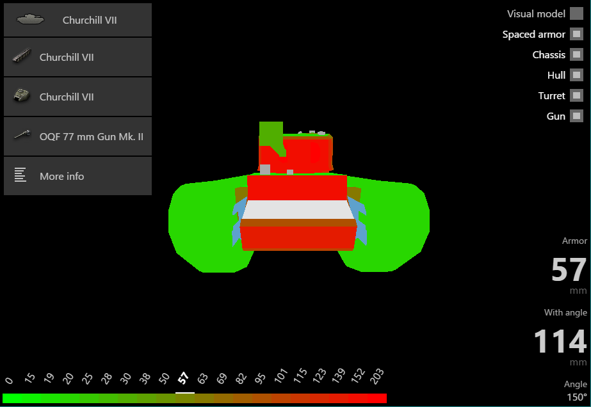Viewport: 591px width, 407px height.
Task: Click the highlighted 57 mm scale value
Action: [183, 378]
